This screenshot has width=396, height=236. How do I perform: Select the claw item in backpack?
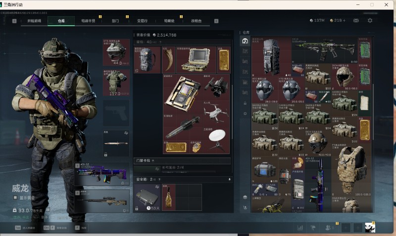click(x=168, y=60)
